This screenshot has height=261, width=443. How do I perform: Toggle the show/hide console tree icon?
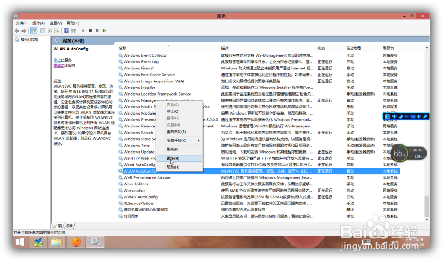pyautogui.click(x=34, y=31)
